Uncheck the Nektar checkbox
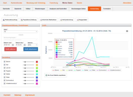Viewport: 133px width, 97px height. pos(5,74)
